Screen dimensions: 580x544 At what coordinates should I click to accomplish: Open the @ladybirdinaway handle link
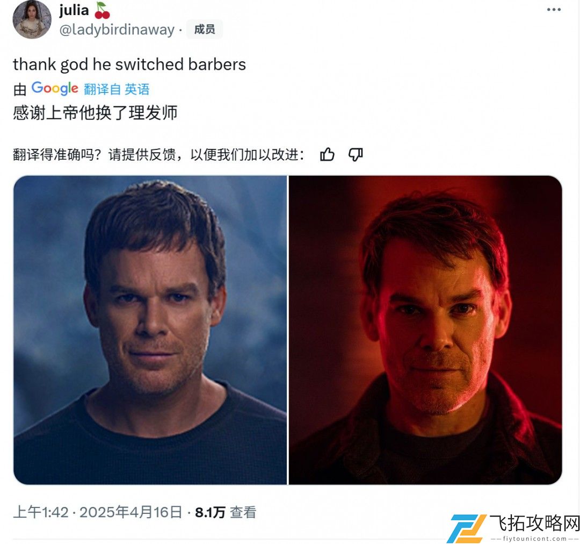(x=117, y=30)
